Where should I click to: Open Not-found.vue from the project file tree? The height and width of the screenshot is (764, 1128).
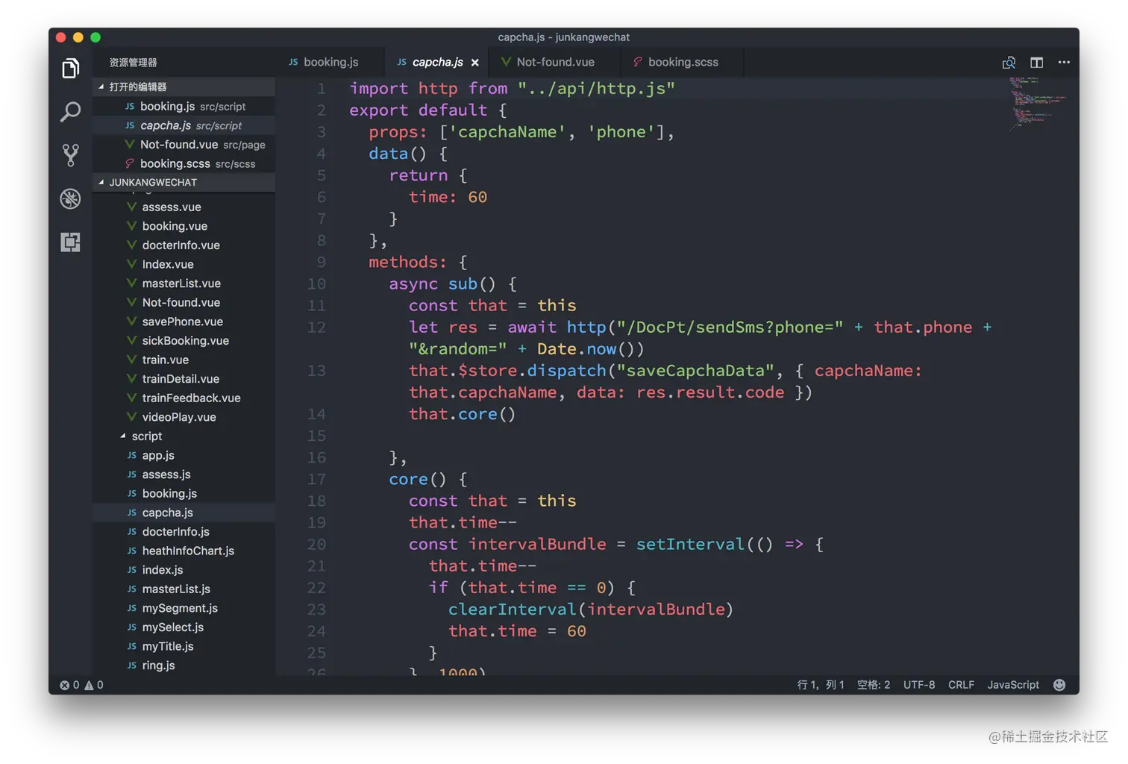pyautogui.click(x=184, y=303)
